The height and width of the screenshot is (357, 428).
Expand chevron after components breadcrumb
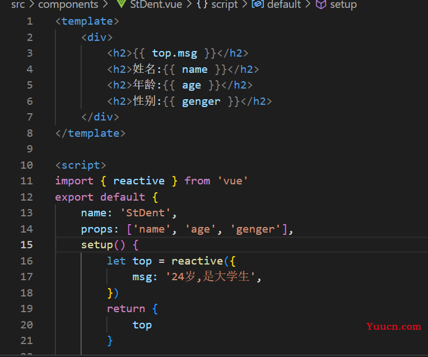105,4
